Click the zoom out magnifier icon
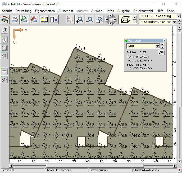 90,19
